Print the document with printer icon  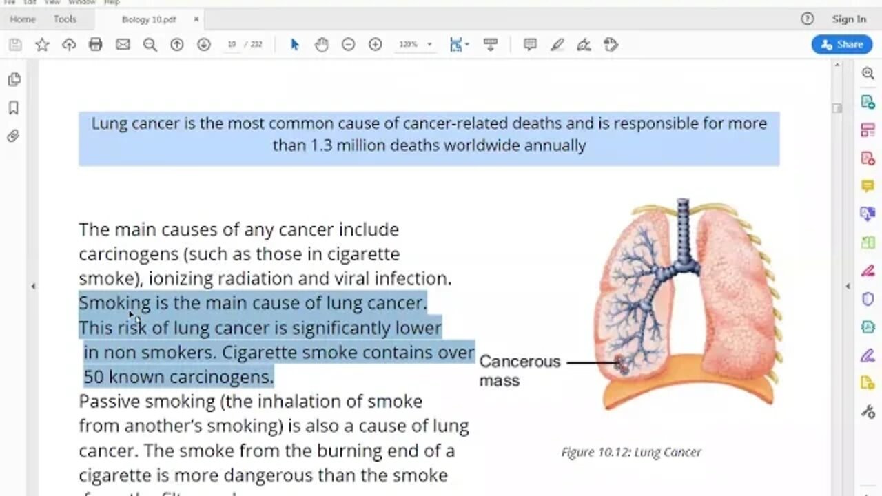pos(96,45)
